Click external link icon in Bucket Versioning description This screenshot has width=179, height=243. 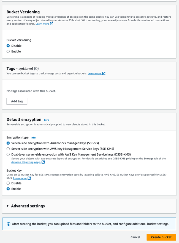tap(52, 24)
